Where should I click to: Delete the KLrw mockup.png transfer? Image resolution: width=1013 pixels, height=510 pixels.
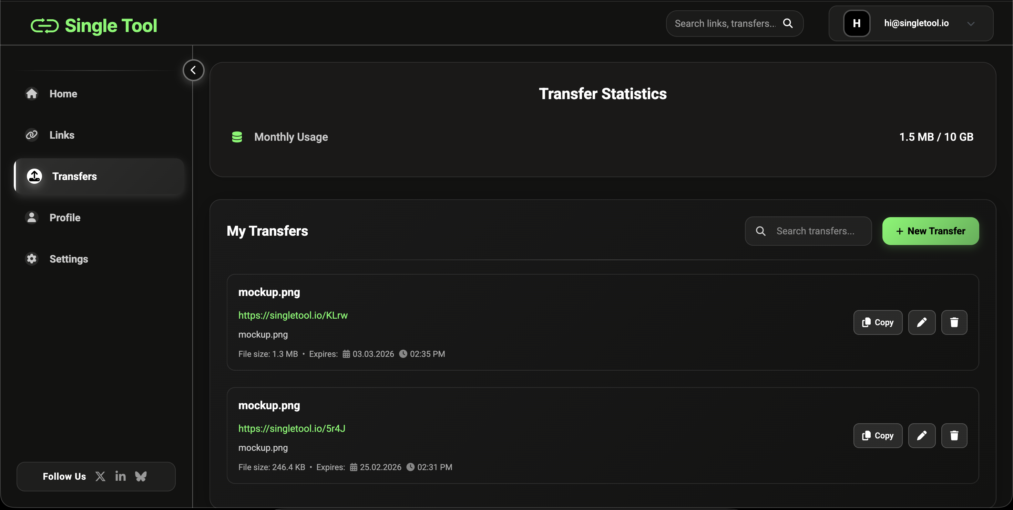click(x=954, y=322)
